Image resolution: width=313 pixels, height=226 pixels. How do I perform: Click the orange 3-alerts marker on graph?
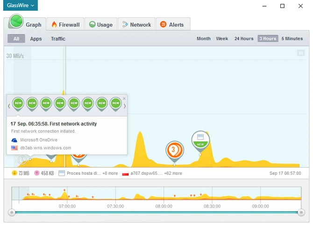[174, 151]
